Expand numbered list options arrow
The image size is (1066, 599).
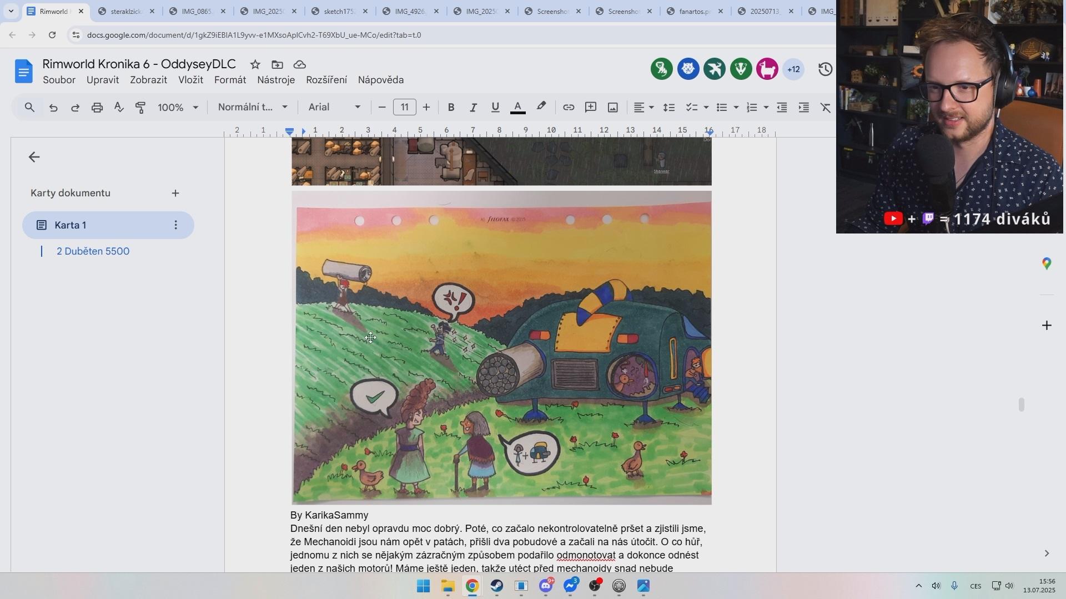(766, 108)
